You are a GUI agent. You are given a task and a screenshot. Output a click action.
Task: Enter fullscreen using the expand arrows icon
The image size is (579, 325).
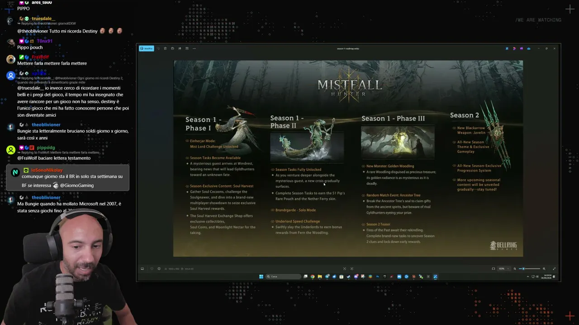click(554, 269)
